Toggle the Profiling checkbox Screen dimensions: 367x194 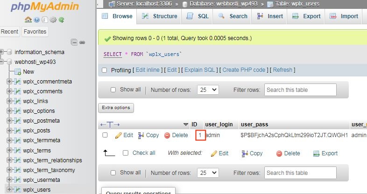tap(105, 70)
